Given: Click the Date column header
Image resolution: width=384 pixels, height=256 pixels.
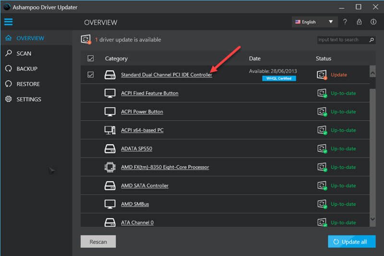Looking at the screenshot, I should pyautogui.click(x=255, y=58).
